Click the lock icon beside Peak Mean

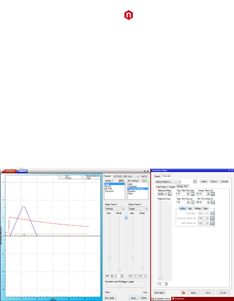coord(212,213)
